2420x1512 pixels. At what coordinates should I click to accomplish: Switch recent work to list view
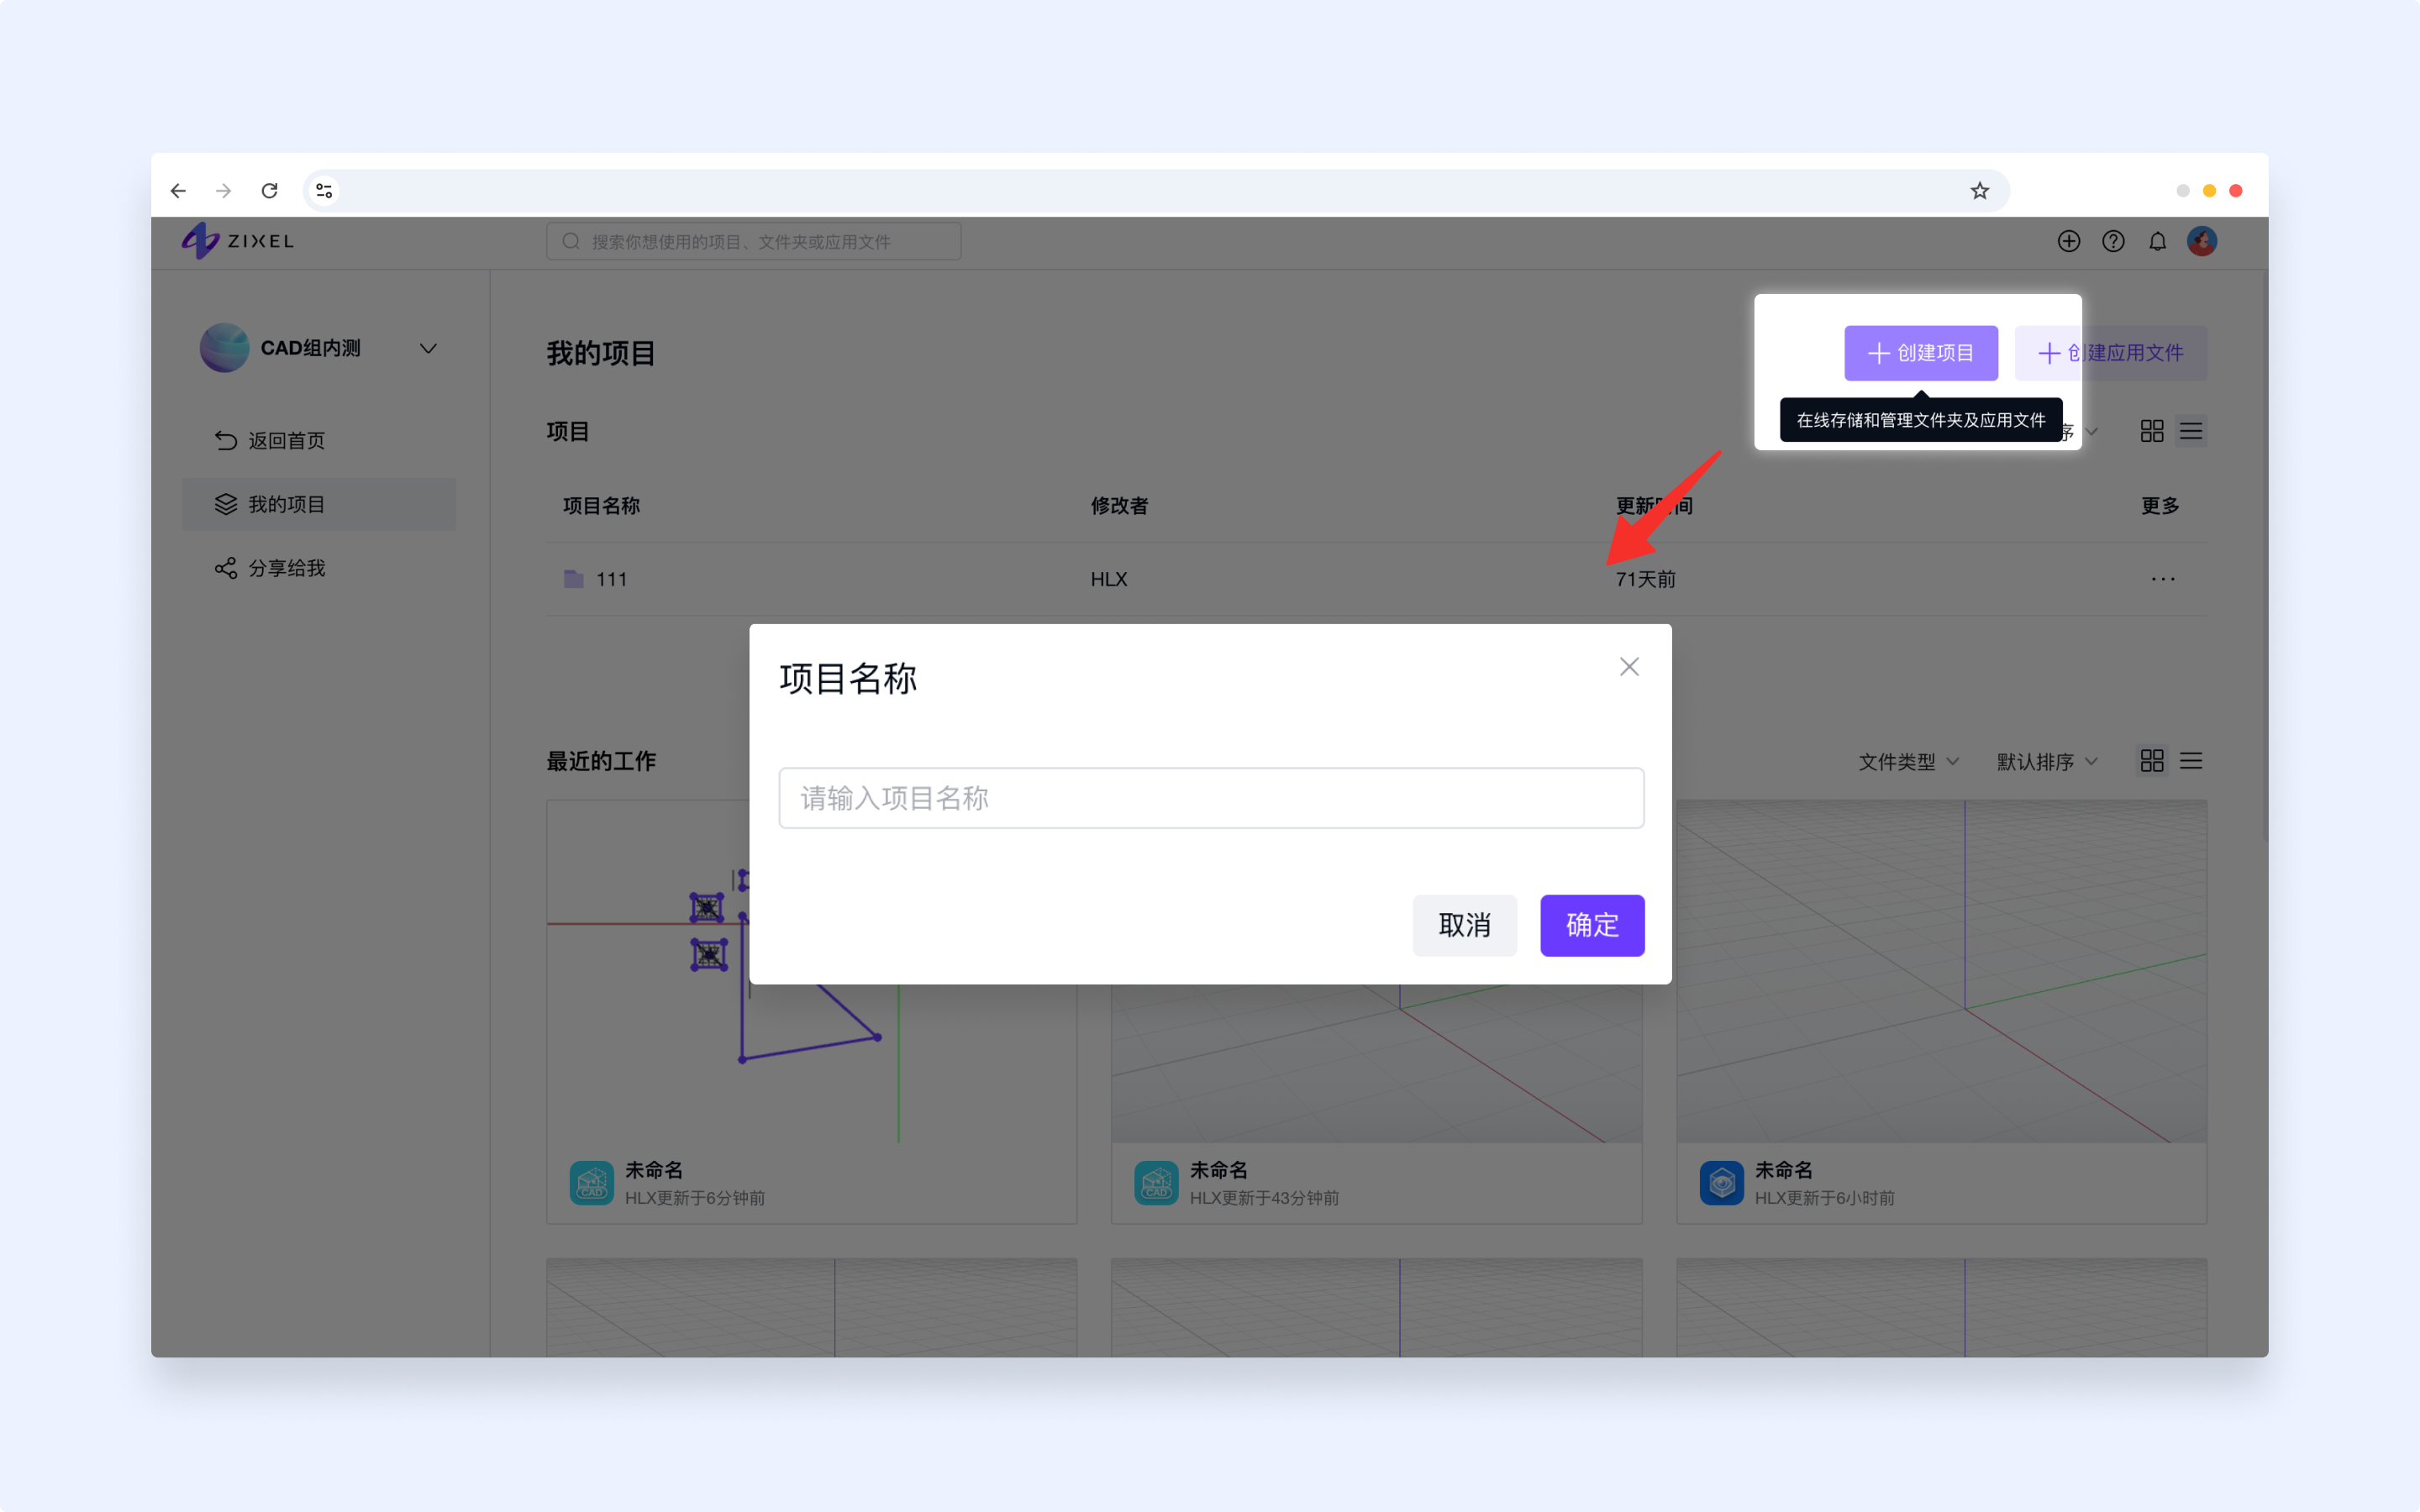(x=2191, y=761)
